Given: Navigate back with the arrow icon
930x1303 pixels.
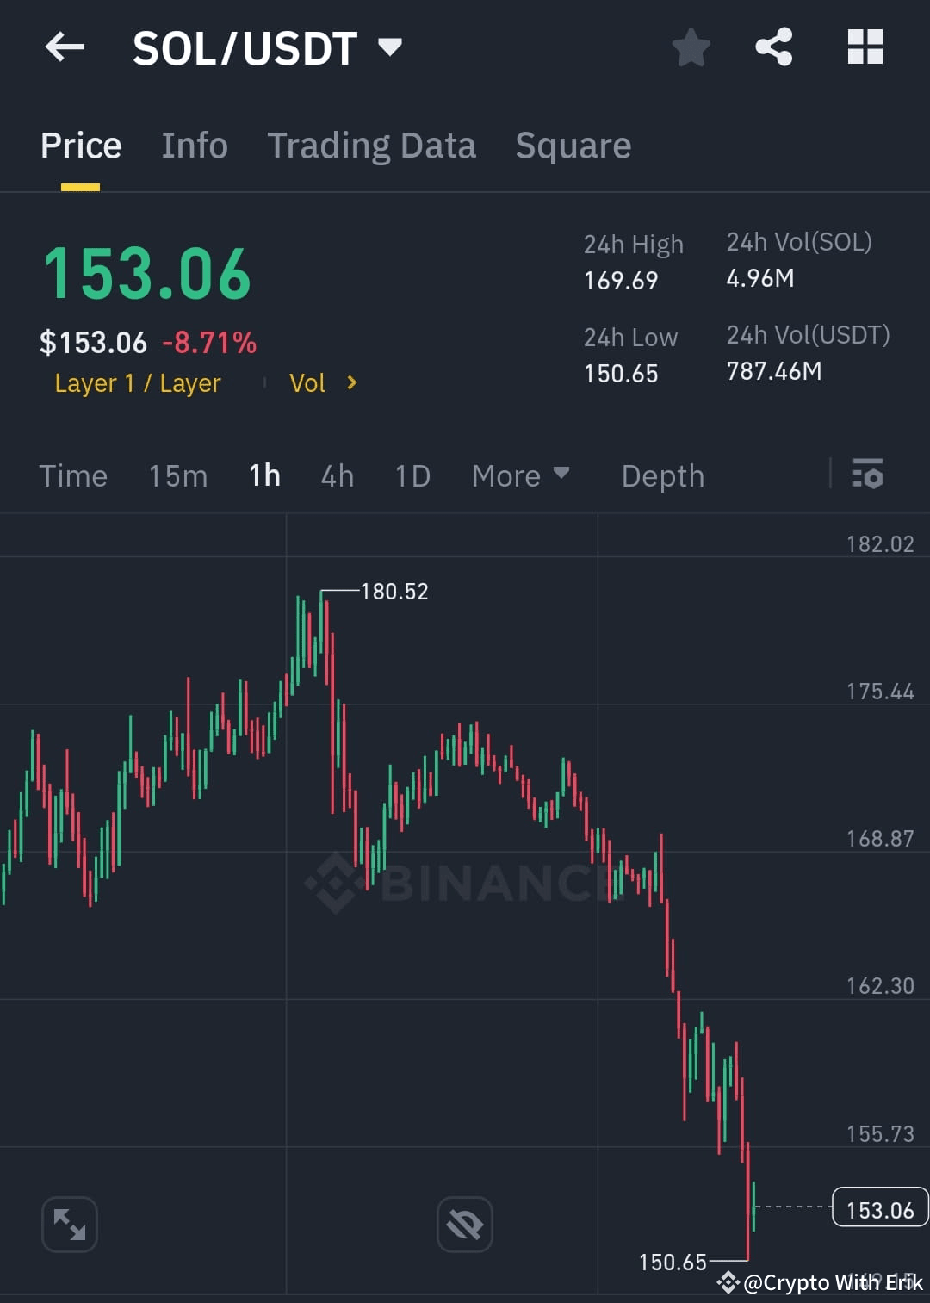Looking at the screenshot, I should point(65,47).
